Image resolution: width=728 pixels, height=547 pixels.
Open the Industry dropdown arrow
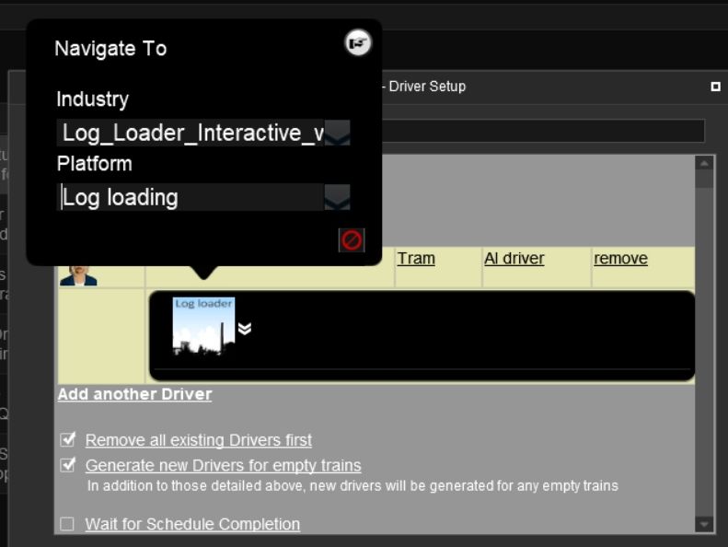pos(337,134)
